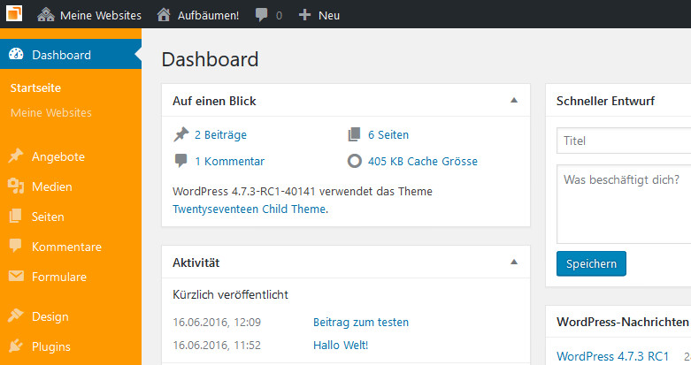Open Meine Websites in admin bar
The width and height of the screenshot is (691, 365).
point(101,15)
